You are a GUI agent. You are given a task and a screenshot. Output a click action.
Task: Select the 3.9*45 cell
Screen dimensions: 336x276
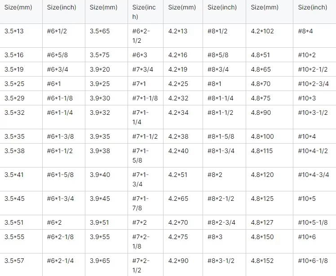[x=100, y=199]
